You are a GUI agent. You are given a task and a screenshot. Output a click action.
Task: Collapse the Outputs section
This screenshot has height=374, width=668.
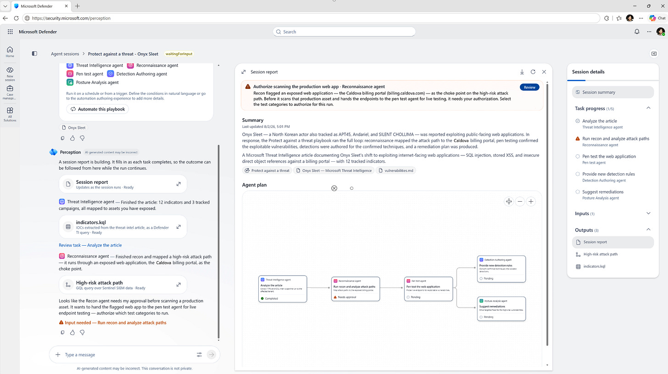coord(648,230)
